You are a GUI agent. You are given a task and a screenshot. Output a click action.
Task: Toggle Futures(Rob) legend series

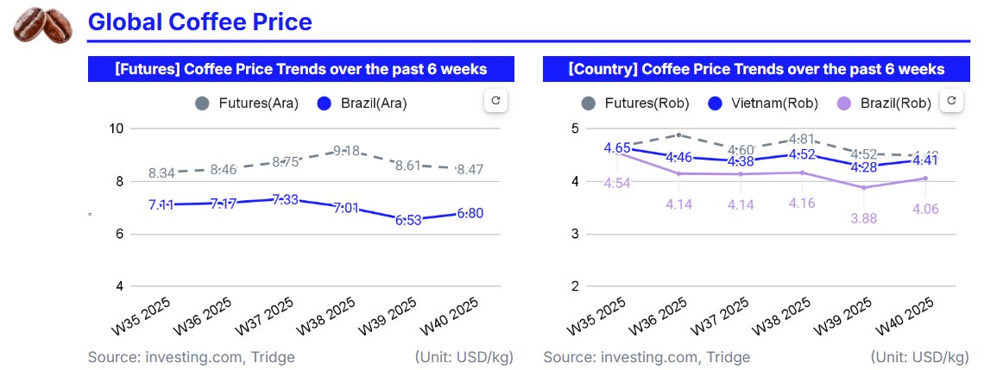point(635,103)
